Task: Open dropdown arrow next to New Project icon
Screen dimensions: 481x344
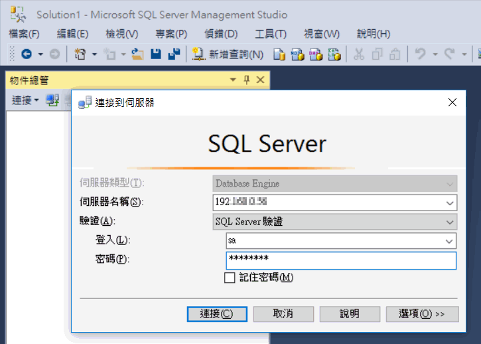Action: pyautogui.click(x=94, y=54)
